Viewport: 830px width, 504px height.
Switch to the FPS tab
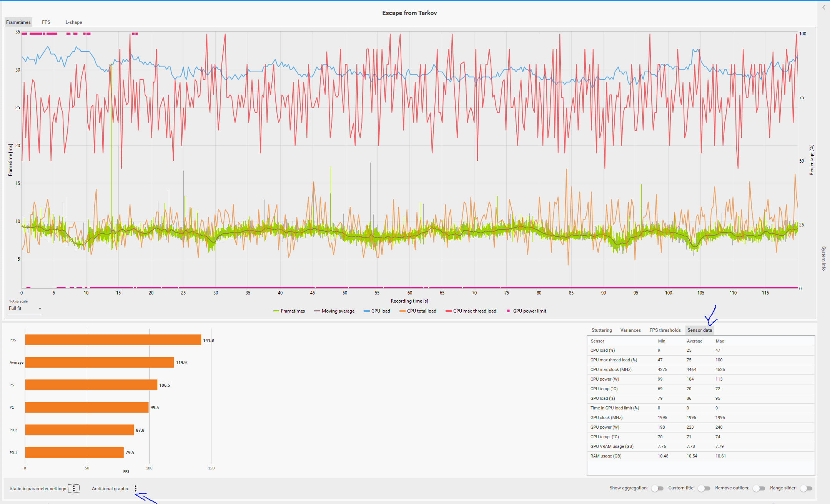pyautogui.click(x=46, y=22)
